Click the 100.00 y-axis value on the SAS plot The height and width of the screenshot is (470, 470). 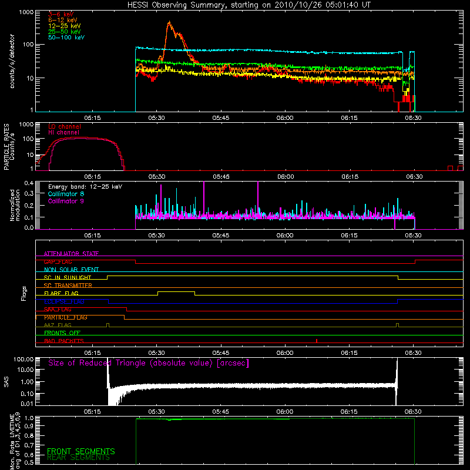tap(23, 359)
